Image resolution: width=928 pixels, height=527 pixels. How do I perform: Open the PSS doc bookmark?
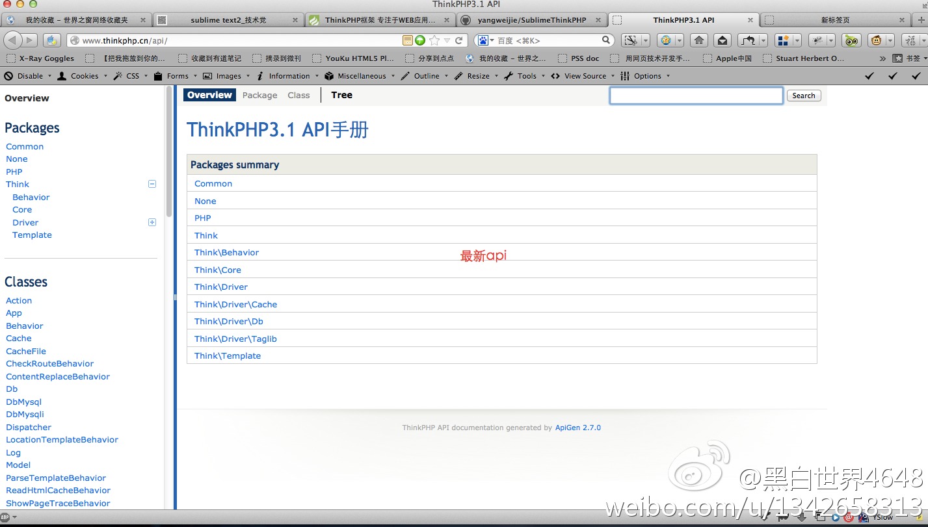579,58
